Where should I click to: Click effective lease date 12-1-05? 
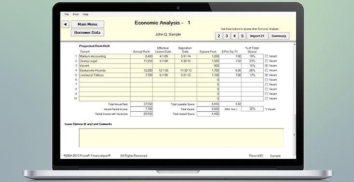pyautogui.click(x=163, y=70)
